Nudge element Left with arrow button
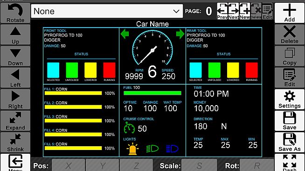This screenshot has width=305, height=171. coord(15,78)
